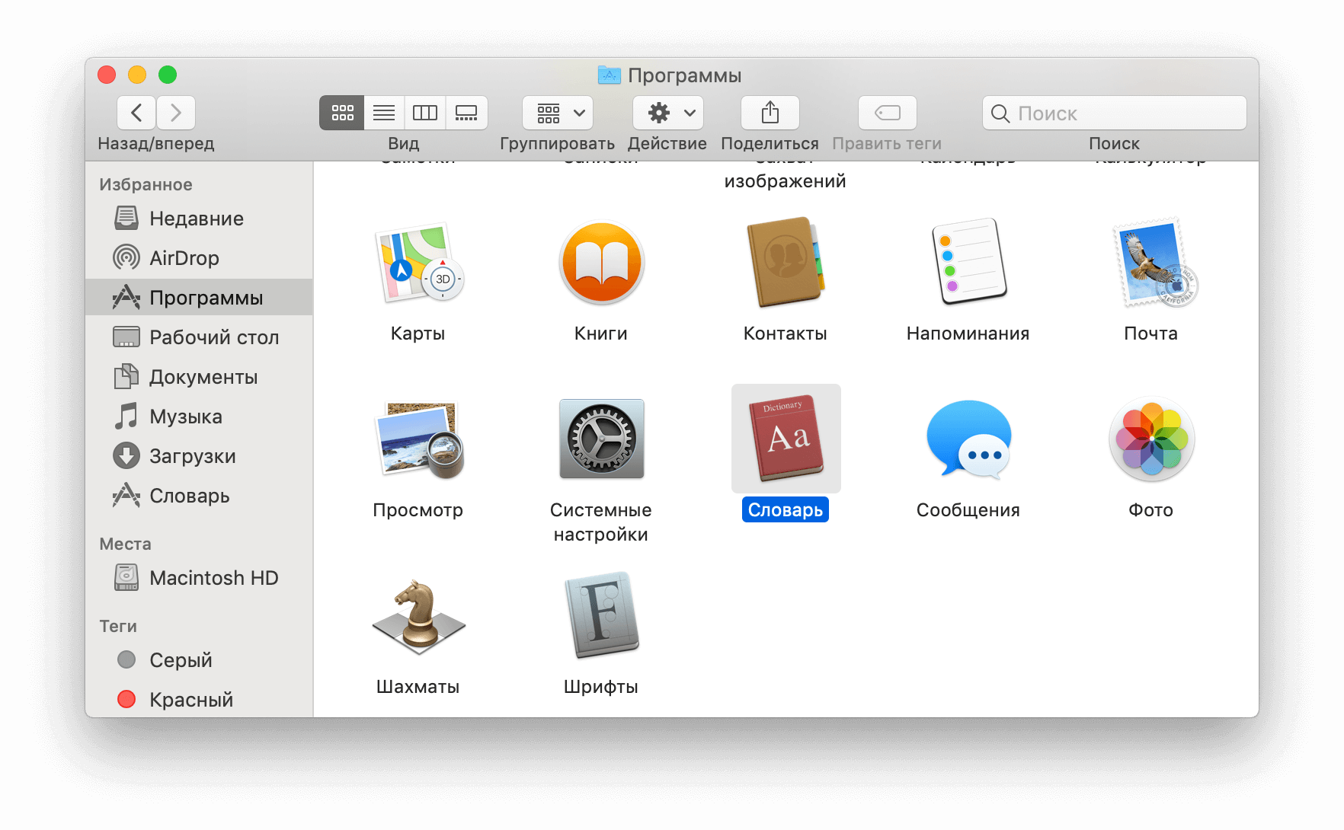Click the Книги label text
This screenshot has width=1344, height=830.
601,334
